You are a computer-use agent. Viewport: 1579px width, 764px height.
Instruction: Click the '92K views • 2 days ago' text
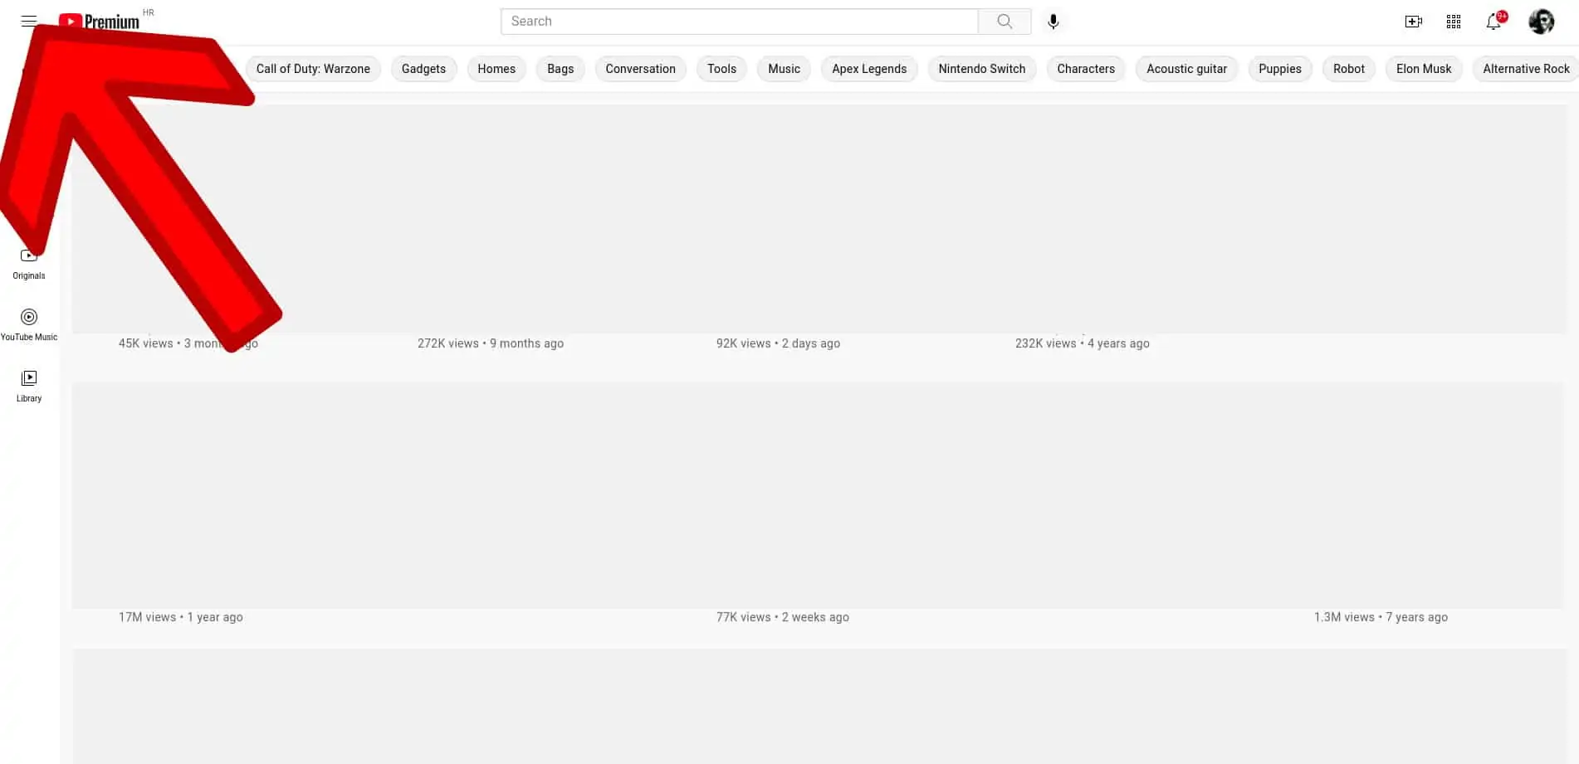point(778,343)
